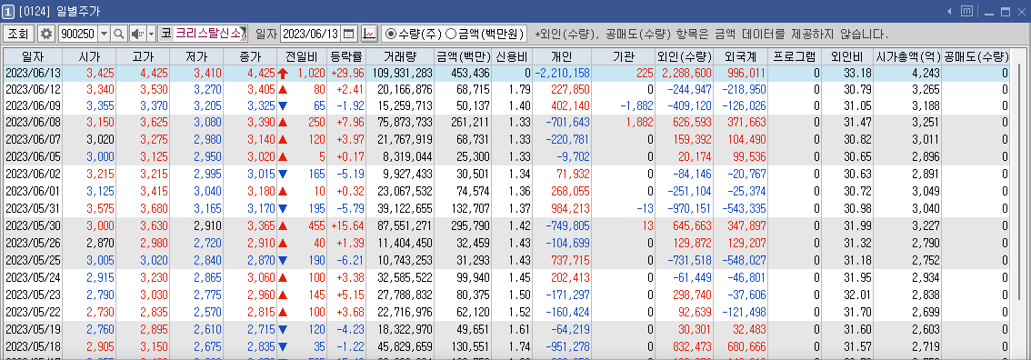Viewport: 1031px width, 360px height.
Task: Click the 공매도(수량) column header
Action: pos(976,57)
